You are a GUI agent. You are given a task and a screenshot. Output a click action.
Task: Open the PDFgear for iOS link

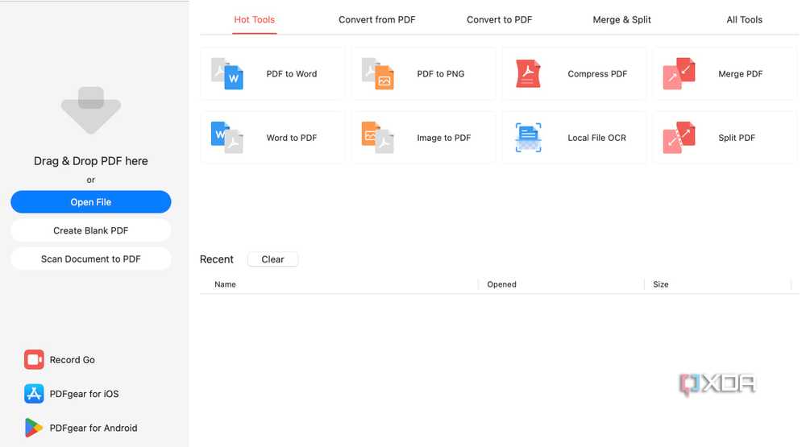click(85, 394)
